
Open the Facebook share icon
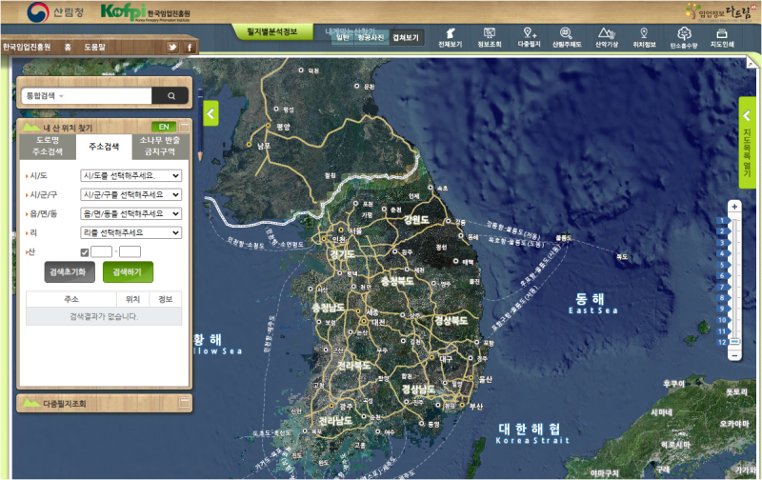[189, 47]
